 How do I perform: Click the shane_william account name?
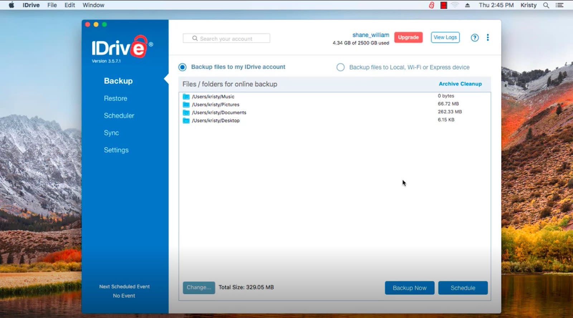click(371, 35)
